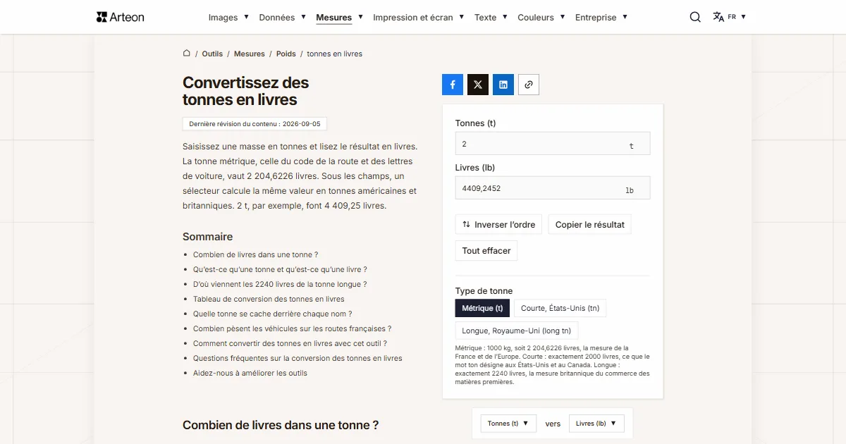Share the page on LinkedIn

pos(503,85)
